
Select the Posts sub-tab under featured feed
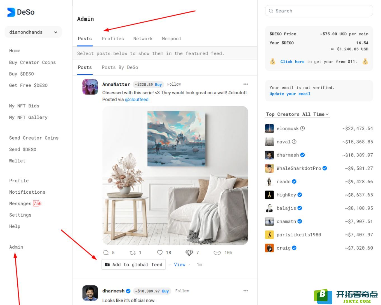[x=85, y=67]
